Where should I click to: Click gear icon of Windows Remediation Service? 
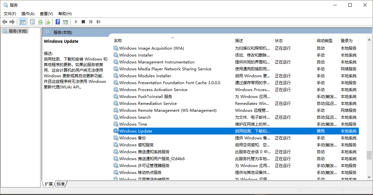click(x=116, y=103)
